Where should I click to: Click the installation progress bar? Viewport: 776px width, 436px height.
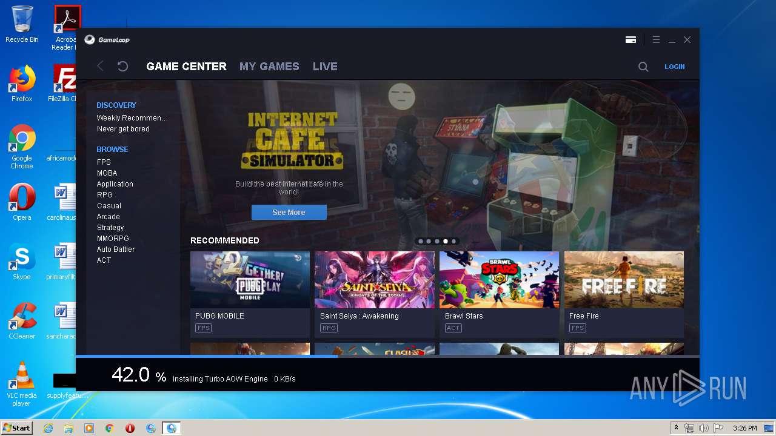[x=387, y=356]
